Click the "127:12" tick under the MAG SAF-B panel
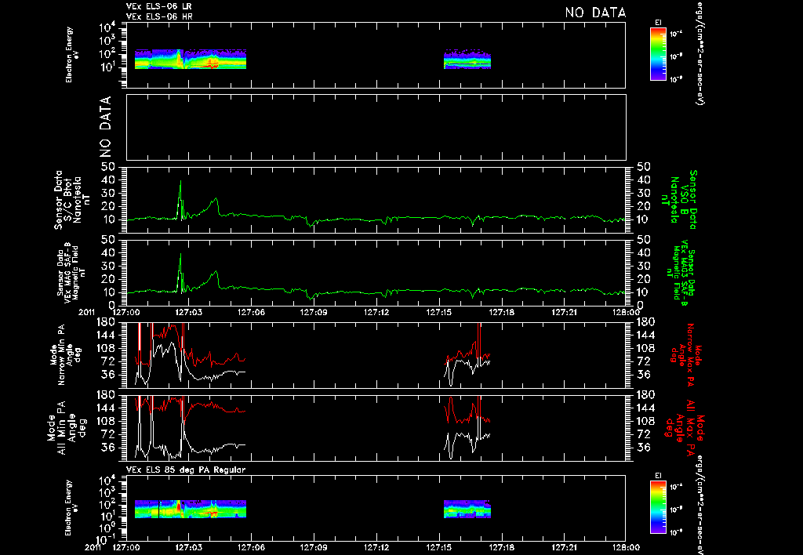Viewport: 803px width, 555px height. tap(376, 312)
